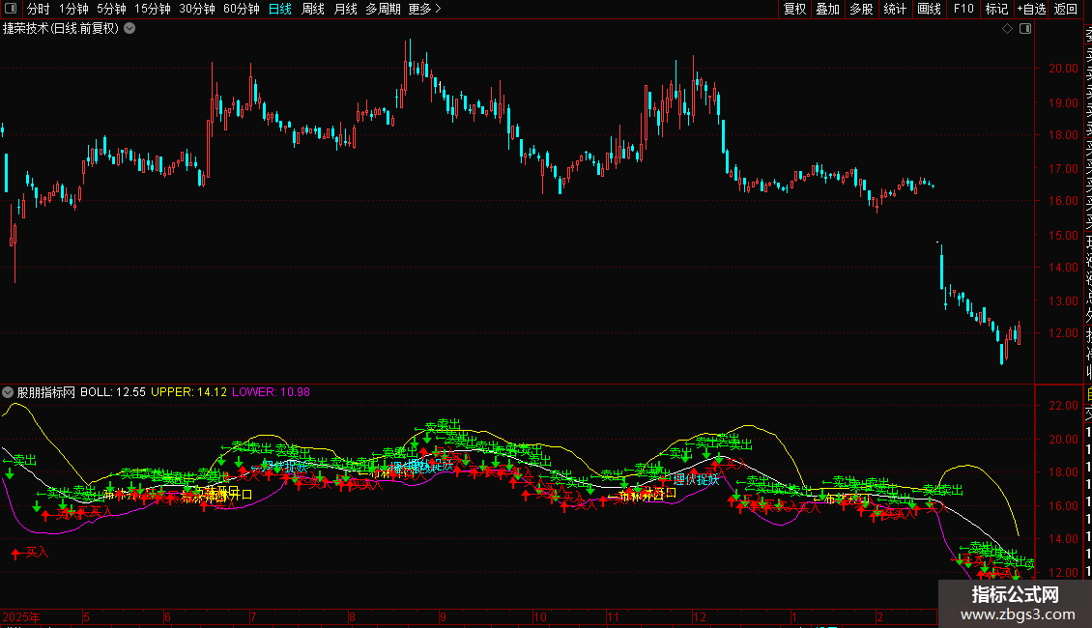
Task: Click the 叠加 overlay button
Action: pyautogui.click(x=828, y=9)
